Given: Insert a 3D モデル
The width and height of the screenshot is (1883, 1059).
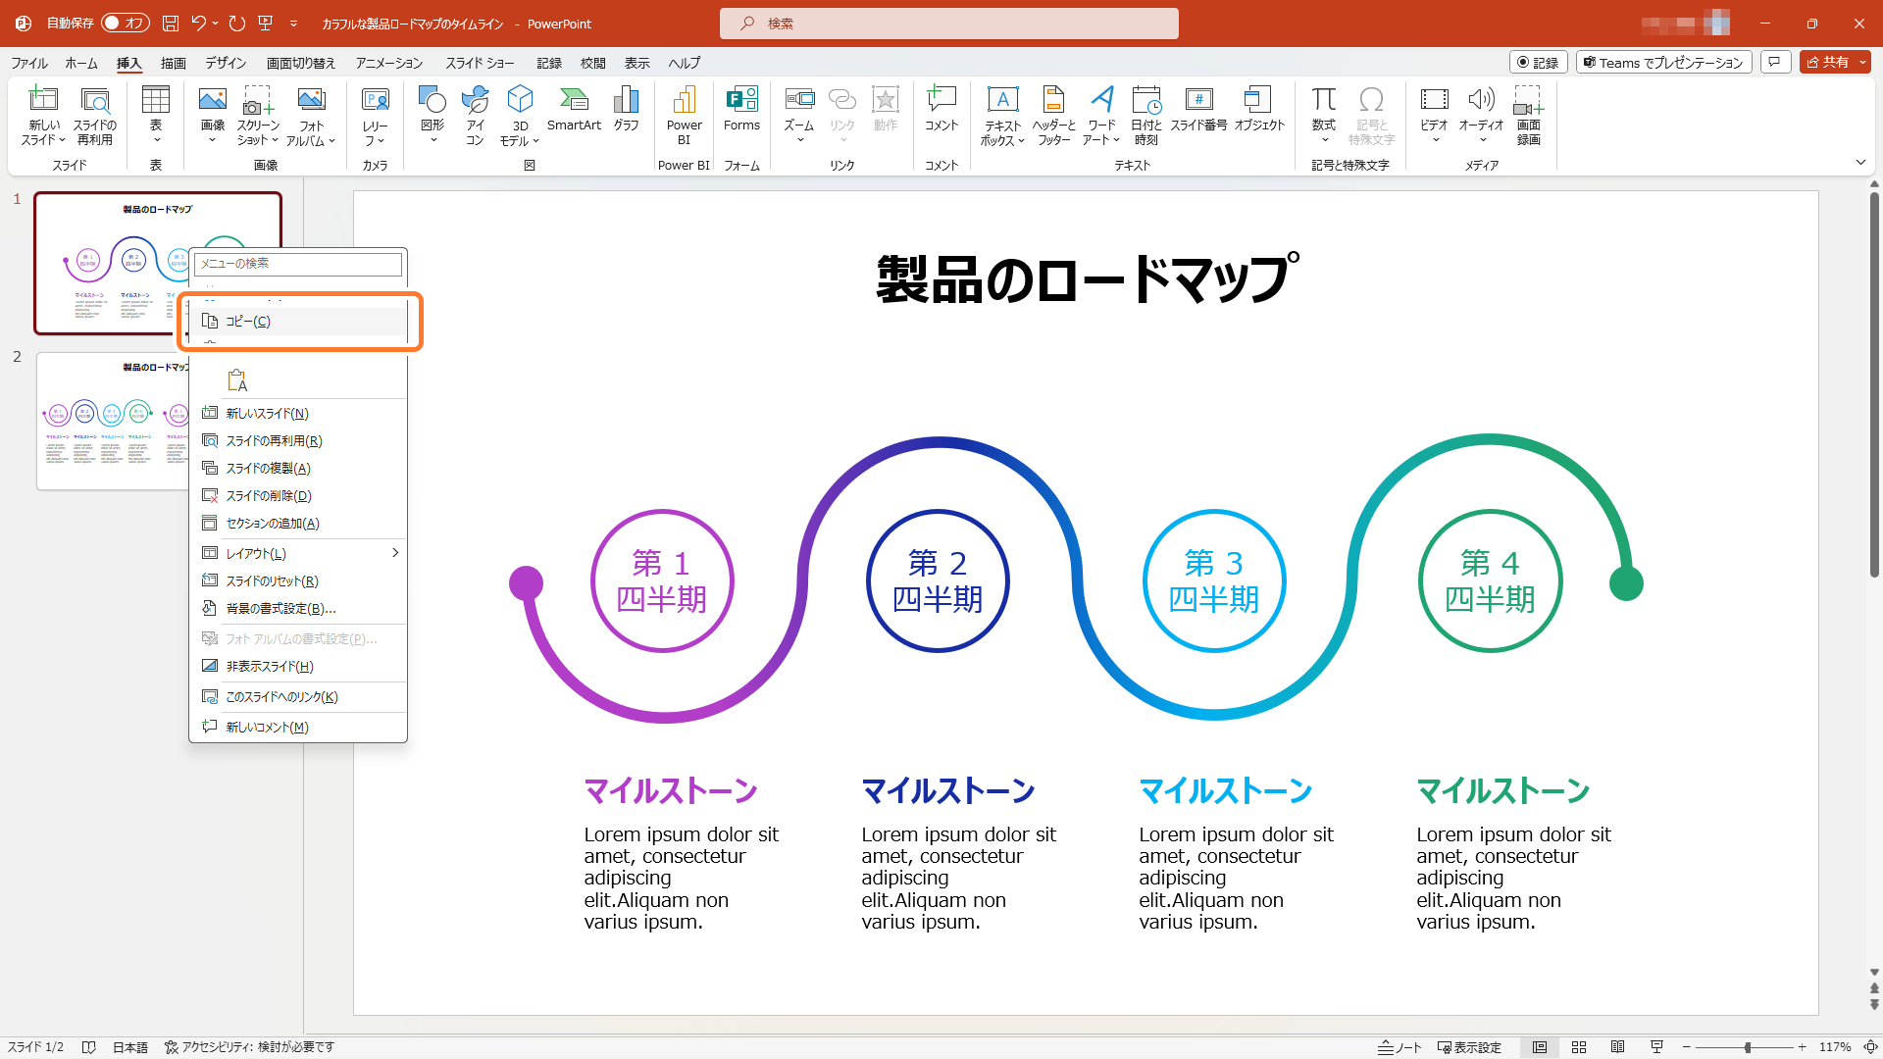Looking at the screenshot, I should [520, 111].
